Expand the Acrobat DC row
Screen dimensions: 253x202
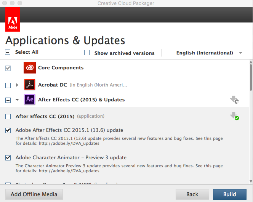point(17,85)
